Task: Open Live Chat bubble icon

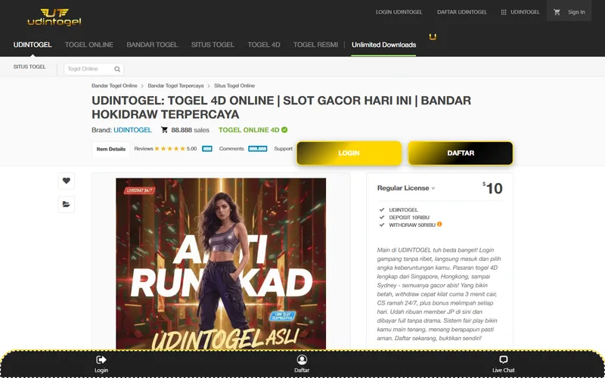Action: [x=503, y=360]
